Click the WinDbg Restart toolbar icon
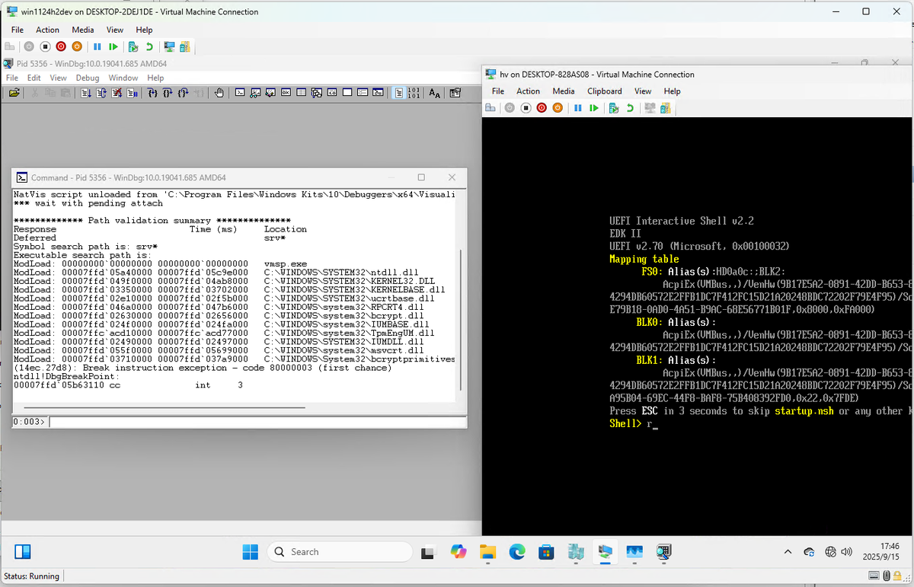Screen dimensions: 914x587 [101, 93]
